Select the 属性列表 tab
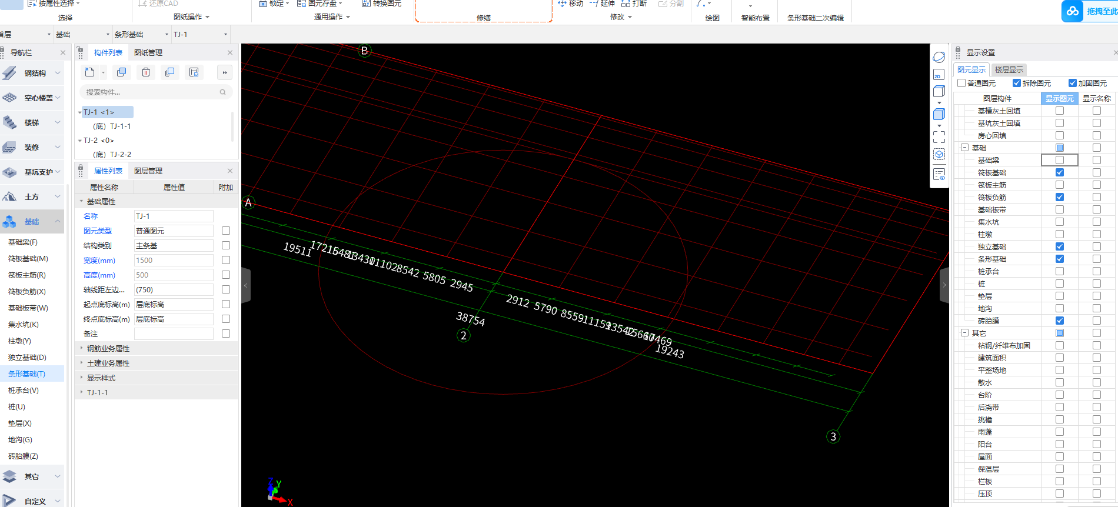 108,171
